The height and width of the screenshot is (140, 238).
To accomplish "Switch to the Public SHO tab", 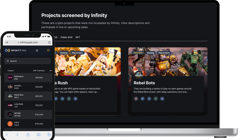I will [x=67, y=37].
